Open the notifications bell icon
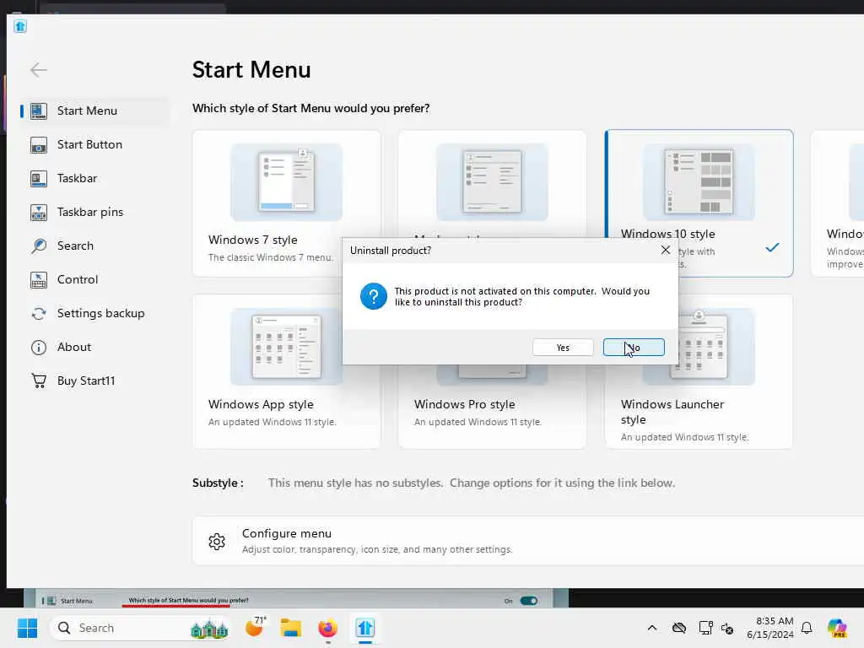864x648 pixels. tap(807, 628)
